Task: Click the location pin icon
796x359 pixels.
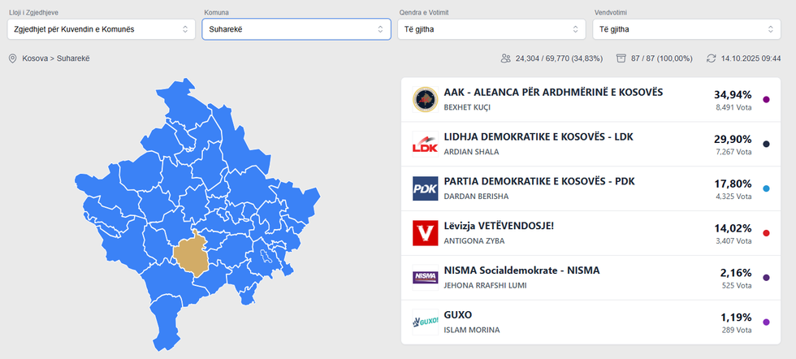Action: pos(12,59)
